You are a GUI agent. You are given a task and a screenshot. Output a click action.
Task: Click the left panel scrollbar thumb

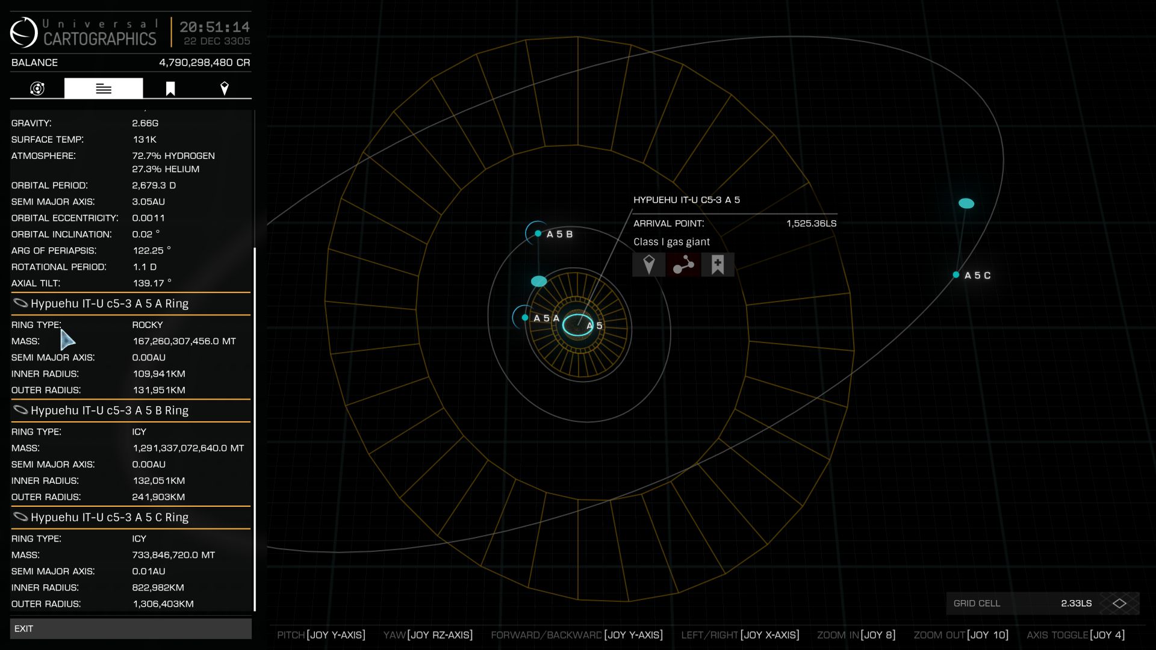point(255,429)
